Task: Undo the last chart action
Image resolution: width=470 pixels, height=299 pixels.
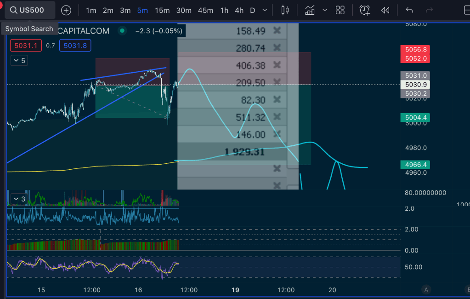Action: (409, 10)
